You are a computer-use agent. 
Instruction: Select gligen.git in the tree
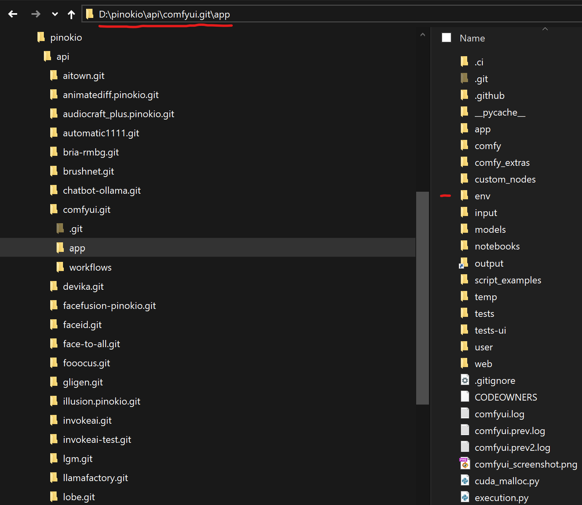click(83, 382)
